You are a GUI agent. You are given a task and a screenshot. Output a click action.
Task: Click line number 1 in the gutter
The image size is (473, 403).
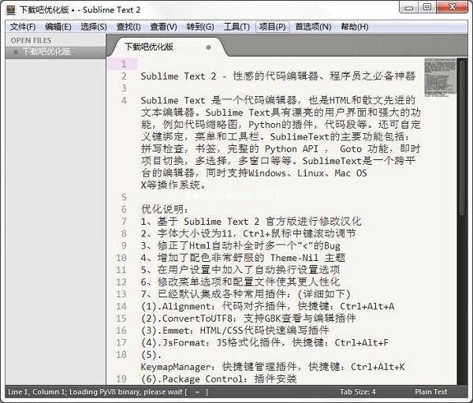[124, 64]
